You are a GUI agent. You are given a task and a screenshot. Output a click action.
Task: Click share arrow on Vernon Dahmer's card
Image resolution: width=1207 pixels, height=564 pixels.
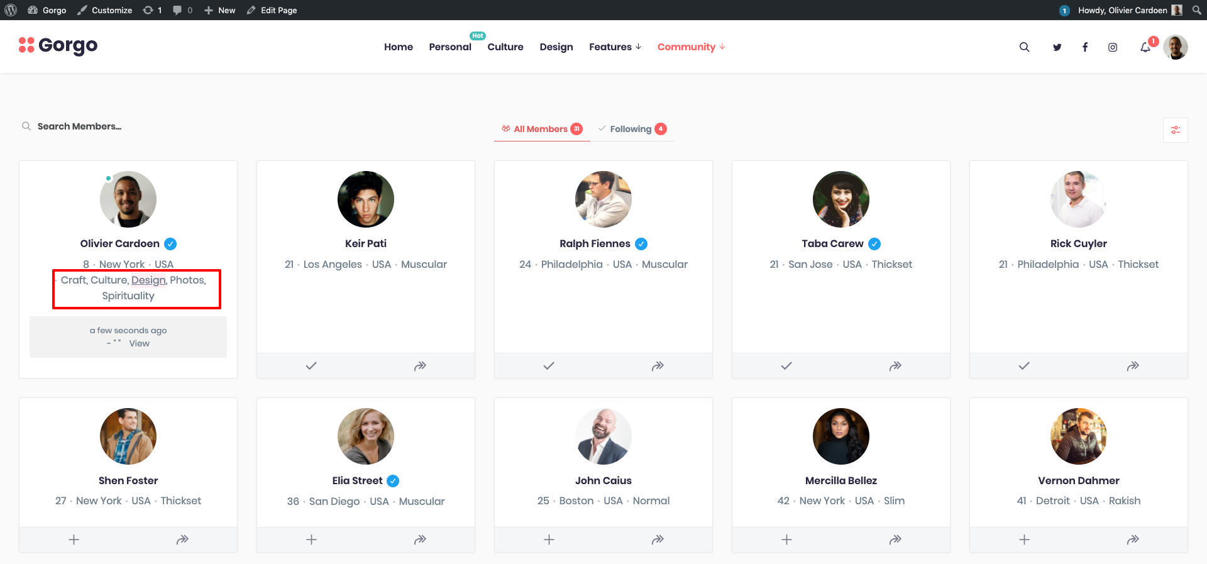click(1132, 539)
